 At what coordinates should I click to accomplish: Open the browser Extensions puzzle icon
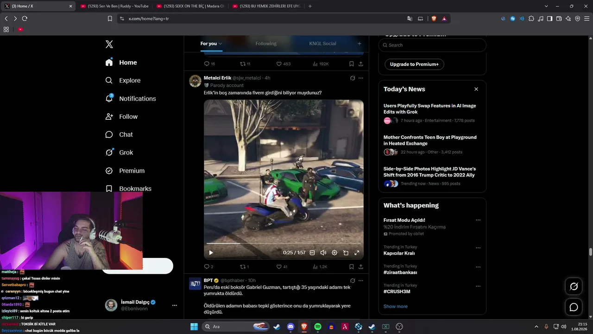pos(531,19)
